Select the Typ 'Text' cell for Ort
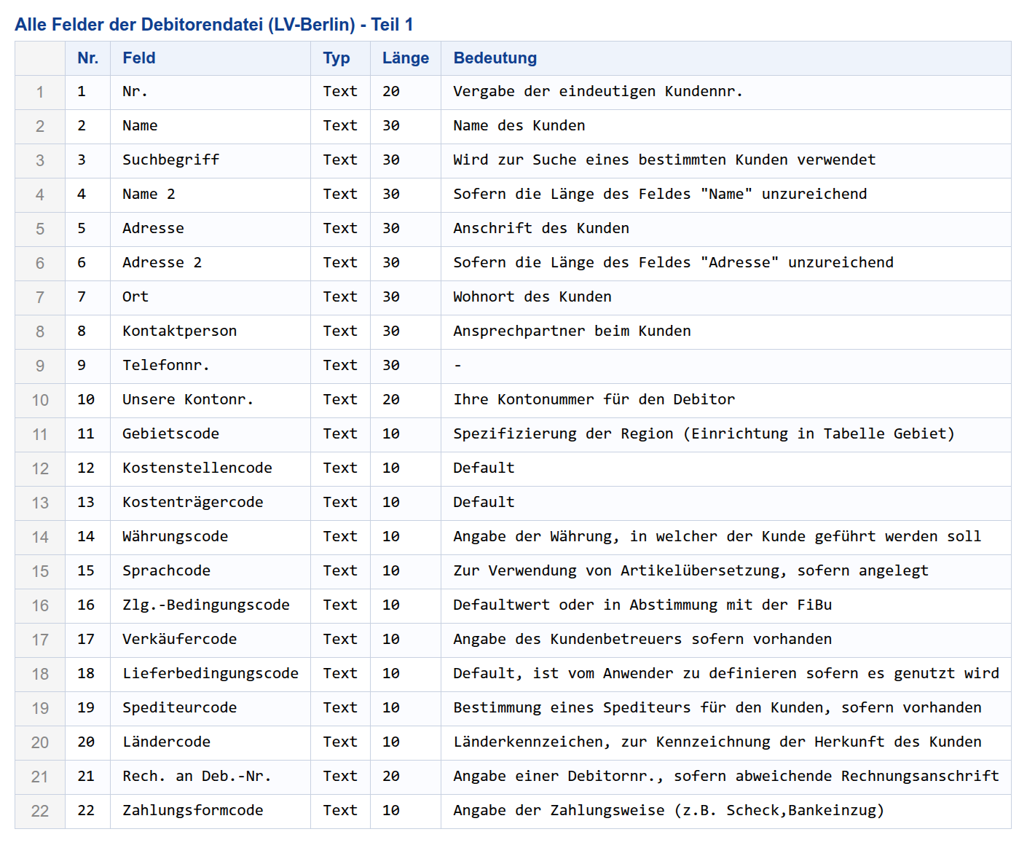Image resolution: width=1027 pixels, height=864 pixels. click(340, 297)
